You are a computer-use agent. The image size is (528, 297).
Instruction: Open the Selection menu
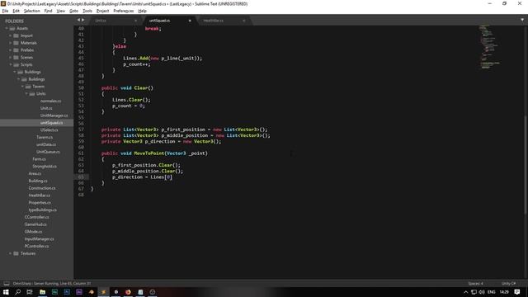31,11
